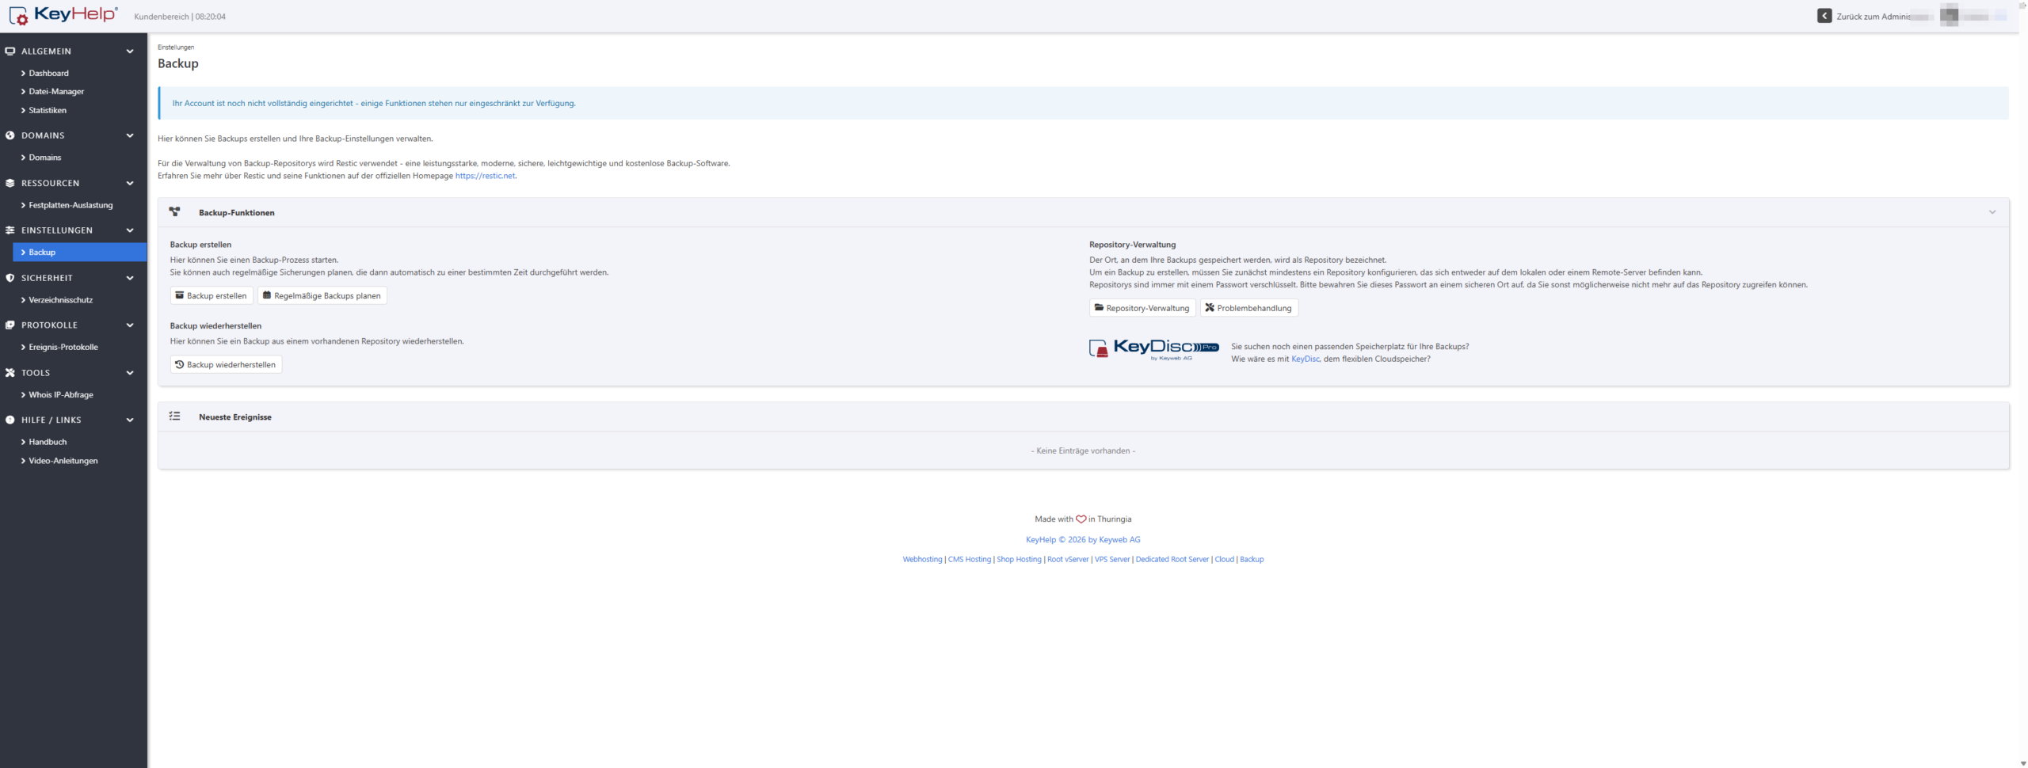This screenshot has width=2028, height=768.
Task: Open Festplatten-Auslastung page
Action: click(71, 205)
